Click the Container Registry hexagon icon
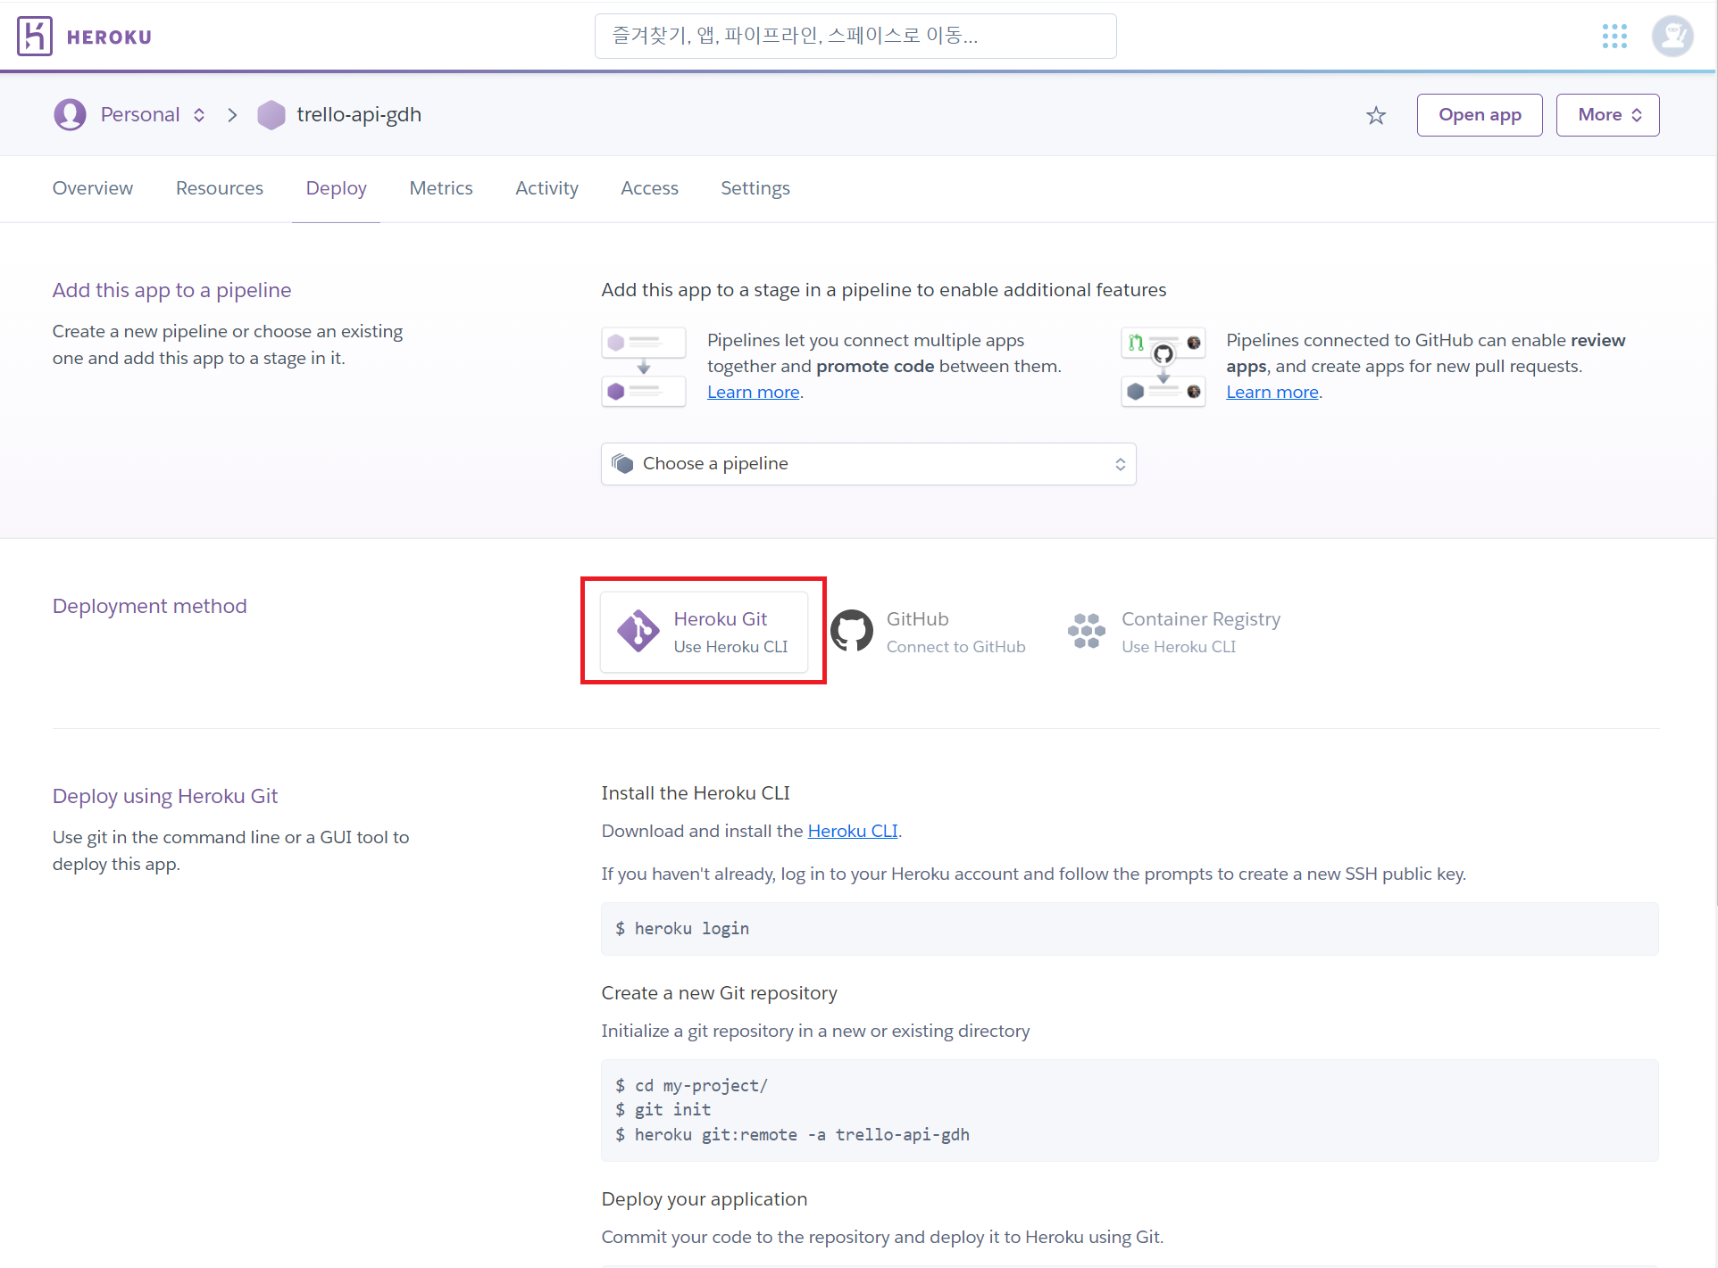The width and height of the screenshot is (1718, 1268). pyautogui.click(x=1087, y=632)
